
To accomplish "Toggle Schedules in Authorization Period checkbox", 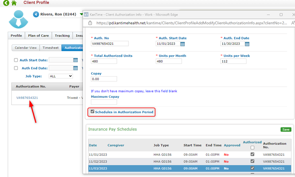I will click(x=92, y=112).
